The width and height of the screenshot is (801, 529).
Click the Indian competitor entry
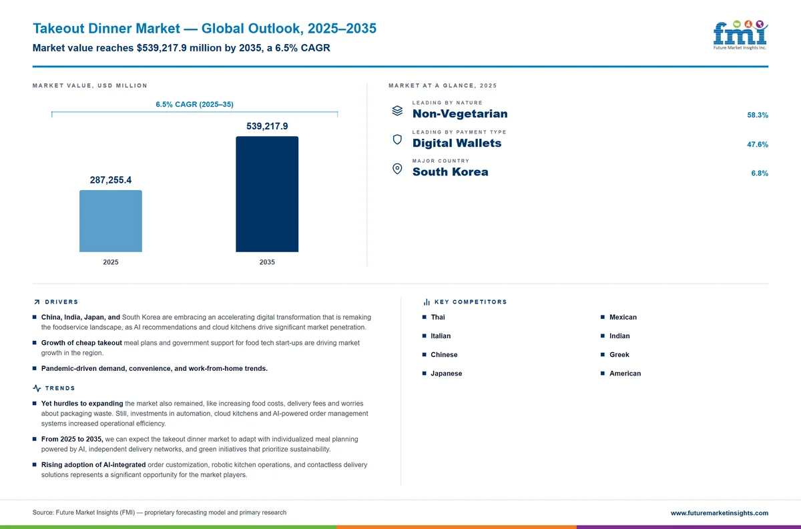(619, 336)
